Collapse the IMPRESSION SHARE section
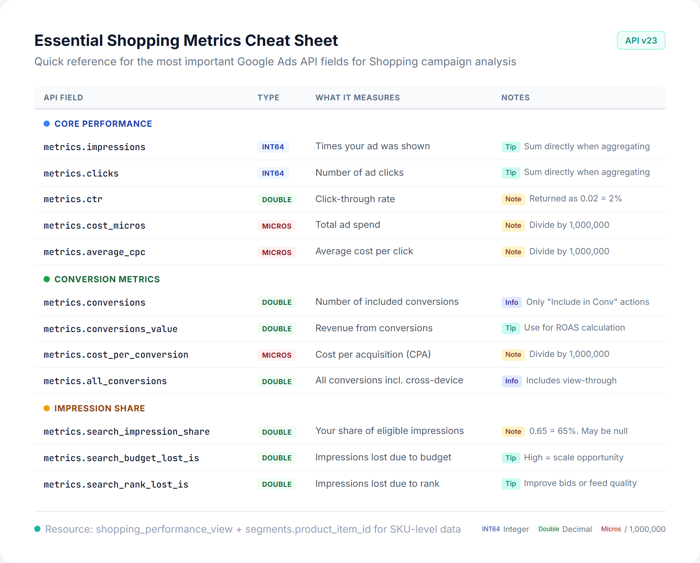Image resolution: width=700 pixels, height=563 pixels. (x=100, y=408)
